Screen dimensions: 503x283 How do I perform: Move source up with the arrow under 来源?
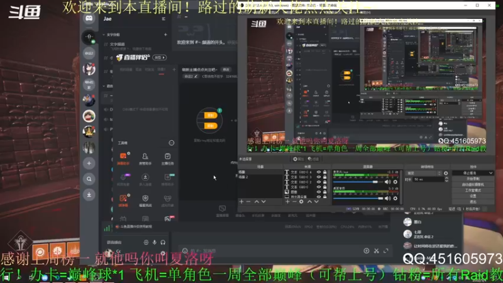(x=309, y=201)
